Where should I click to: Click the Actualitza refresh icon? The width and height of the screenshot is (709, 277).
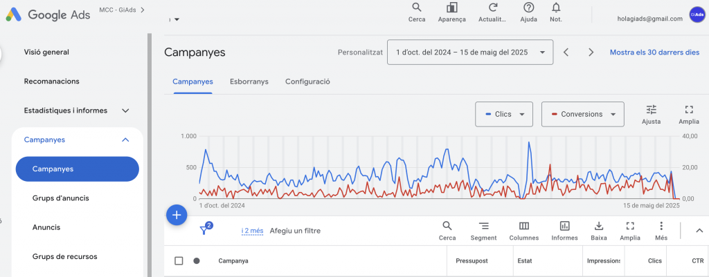point(493,8)
